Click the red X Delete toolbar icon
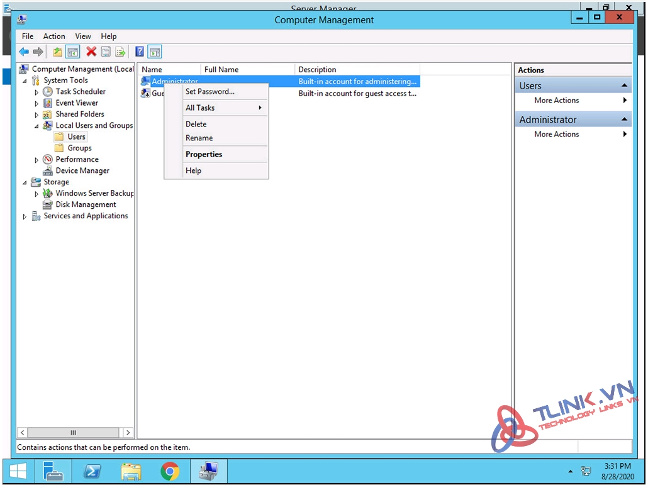 point(91,52)
